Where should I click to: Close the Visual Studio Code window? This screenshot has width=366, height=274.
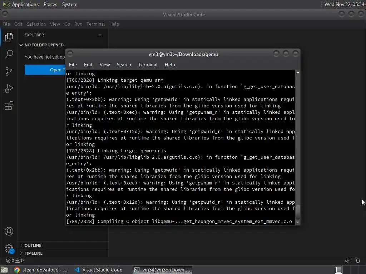(361, 14)
